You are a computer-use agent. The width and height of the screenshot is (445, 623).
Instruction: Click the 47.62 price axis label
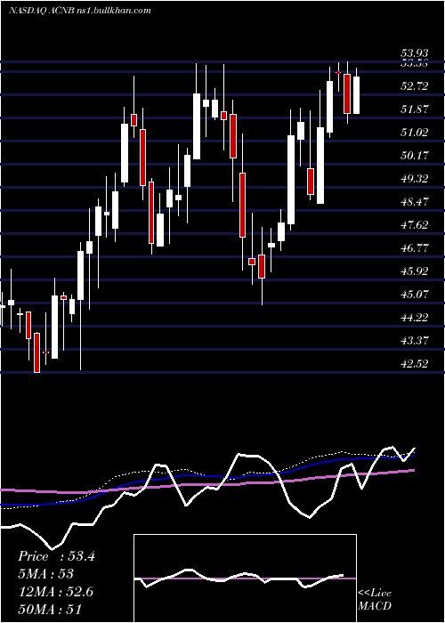click(x=415, y=224)
